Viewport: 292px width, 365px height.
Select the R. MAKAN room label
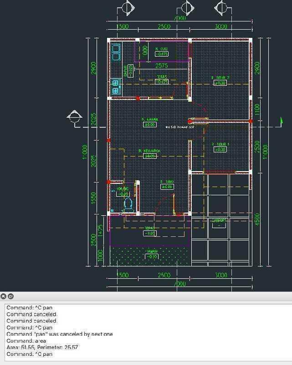pyautogui.click(x=149, y=120)
